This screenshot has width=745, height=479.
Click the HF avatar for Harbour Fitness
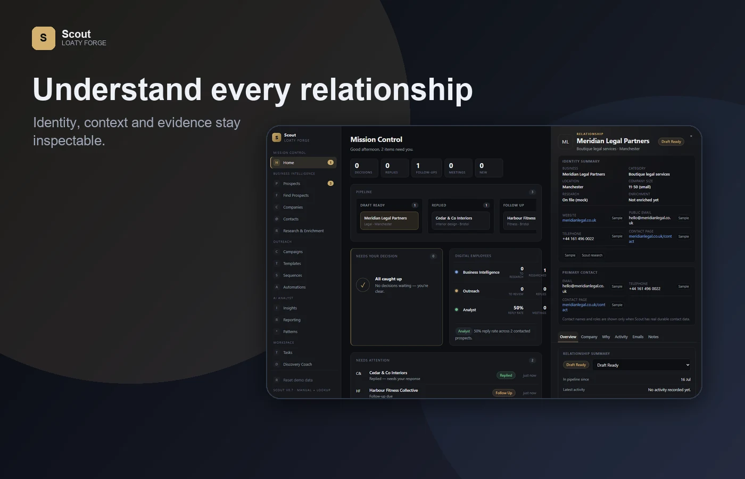click(x=359, y=391)
